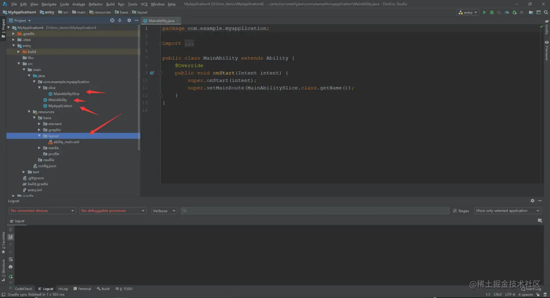Image resolution: width=550 pixels, height=298 pixels.
Task: Open the TODO tool tab
Action: (x=124, y=289)
